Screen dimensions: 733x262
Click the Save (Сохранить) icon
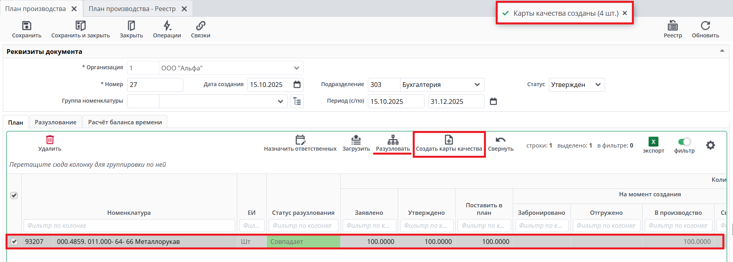click(26, 26)
